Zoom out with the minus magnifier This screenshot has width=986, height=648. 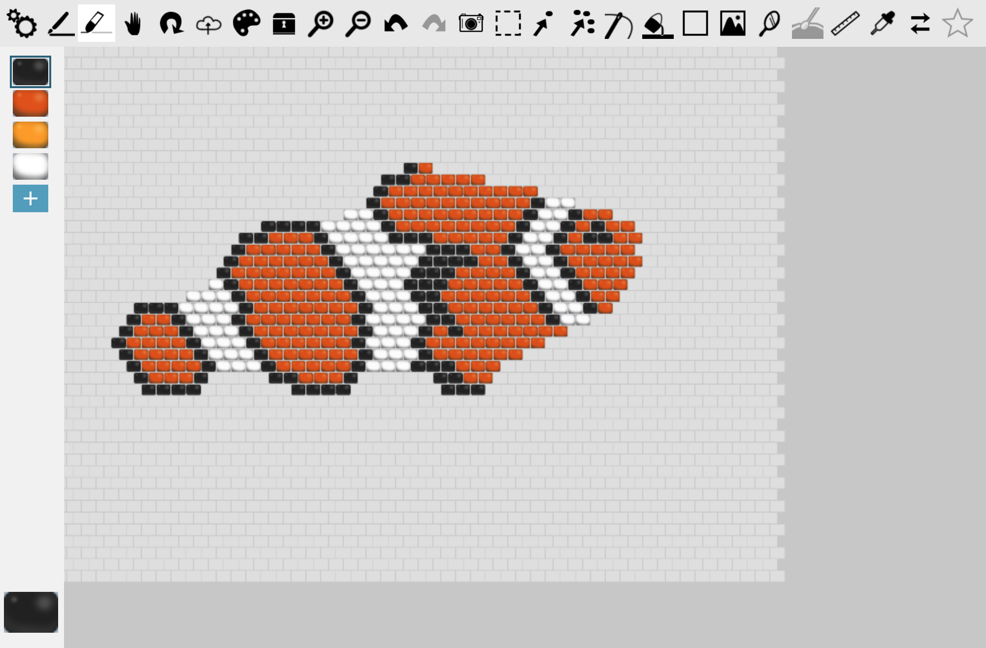[358, 24]
